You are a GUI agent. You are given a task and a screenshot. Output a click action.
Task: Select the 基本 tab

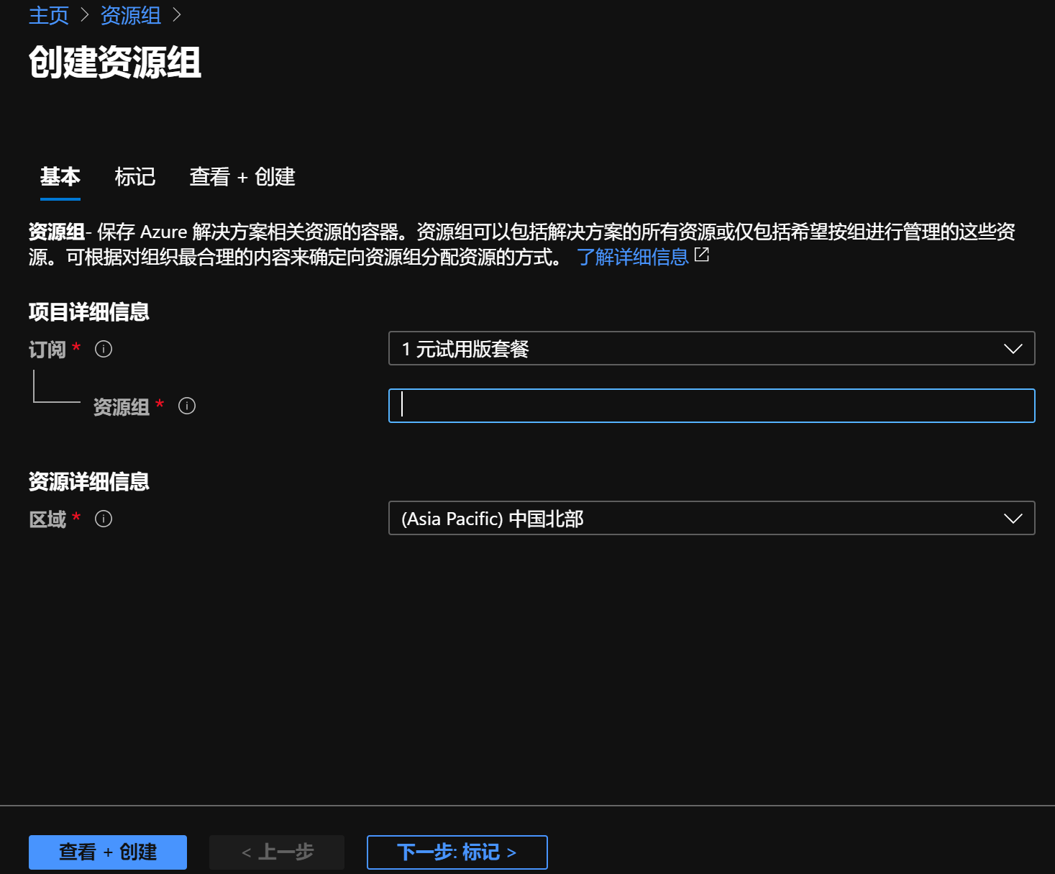point(60,176)
